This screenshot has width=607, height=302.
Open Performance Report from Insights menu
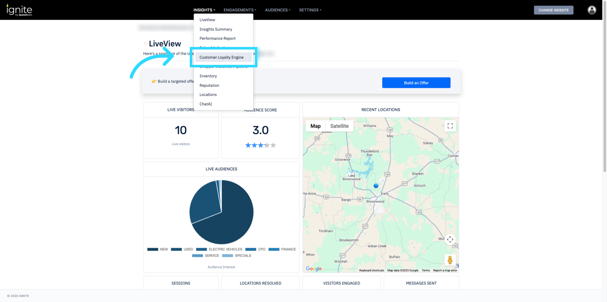[x=217, y=38]
